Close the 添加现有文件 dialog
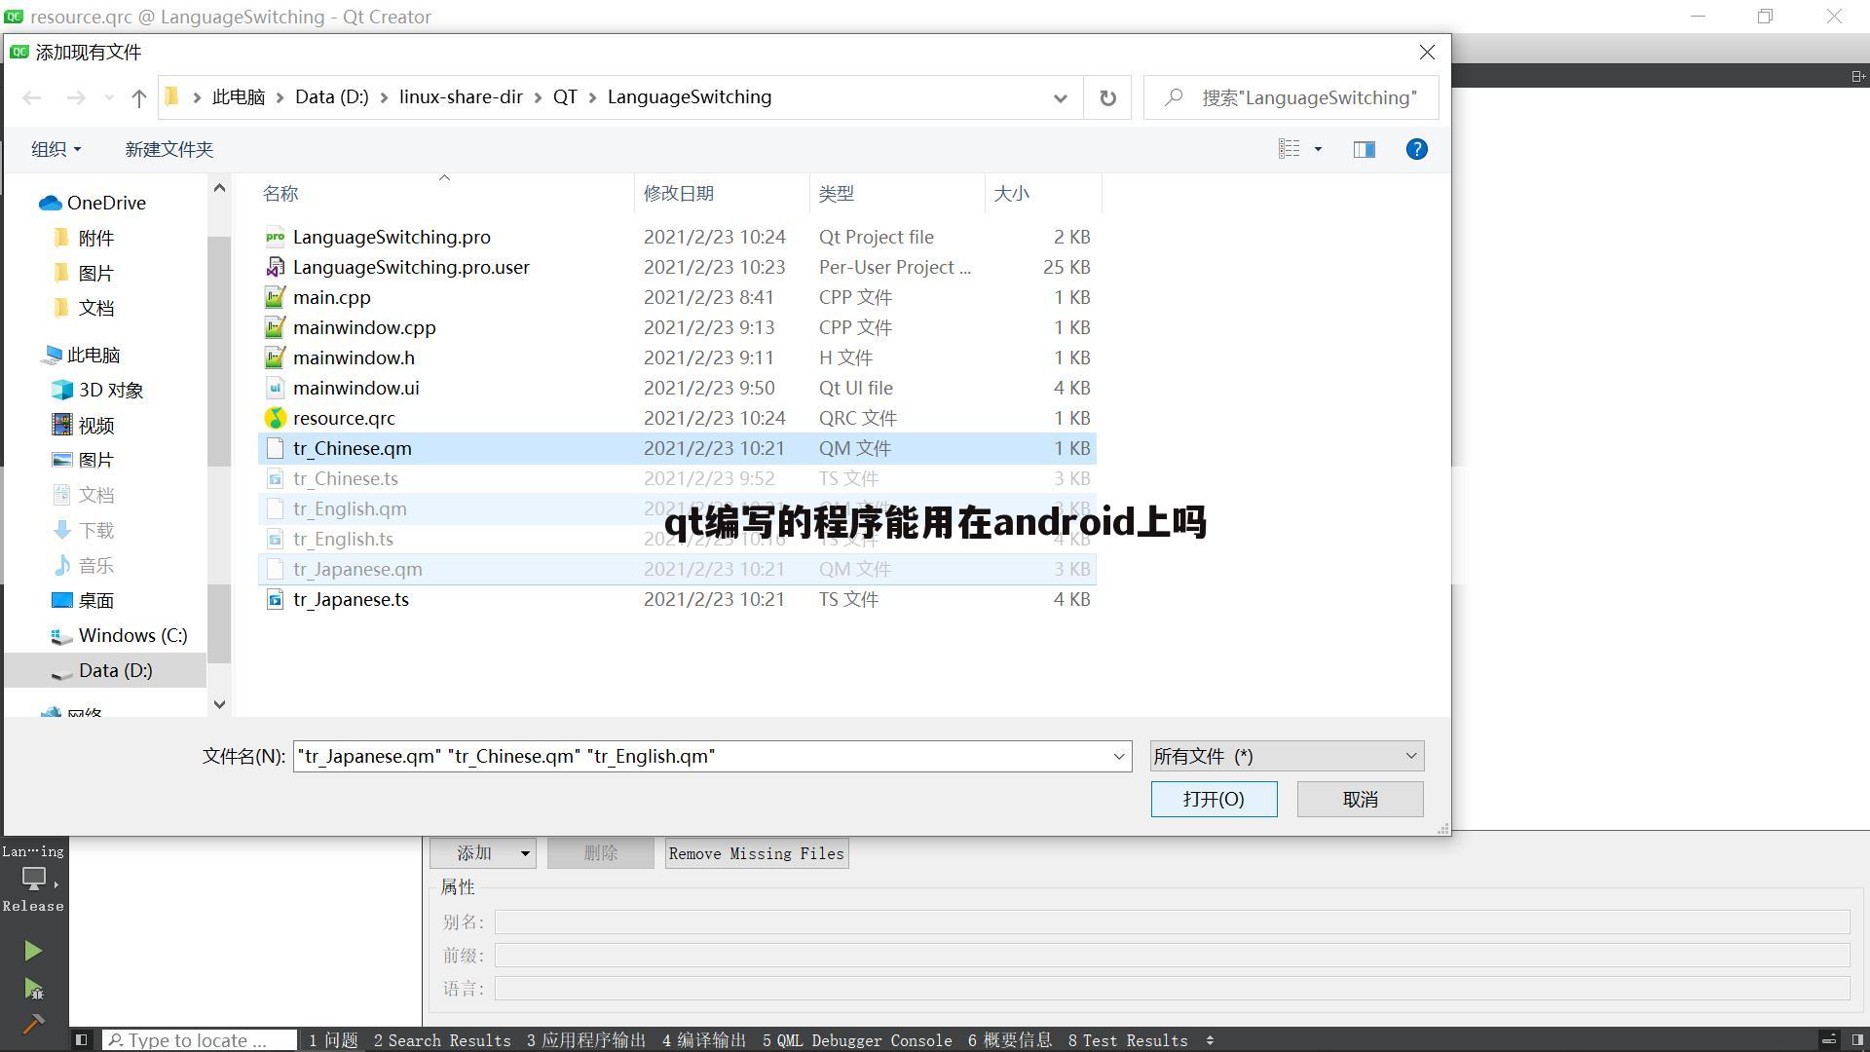Image resolution: width=1870 pixels, height=1052 pixels. [1427, 53]
